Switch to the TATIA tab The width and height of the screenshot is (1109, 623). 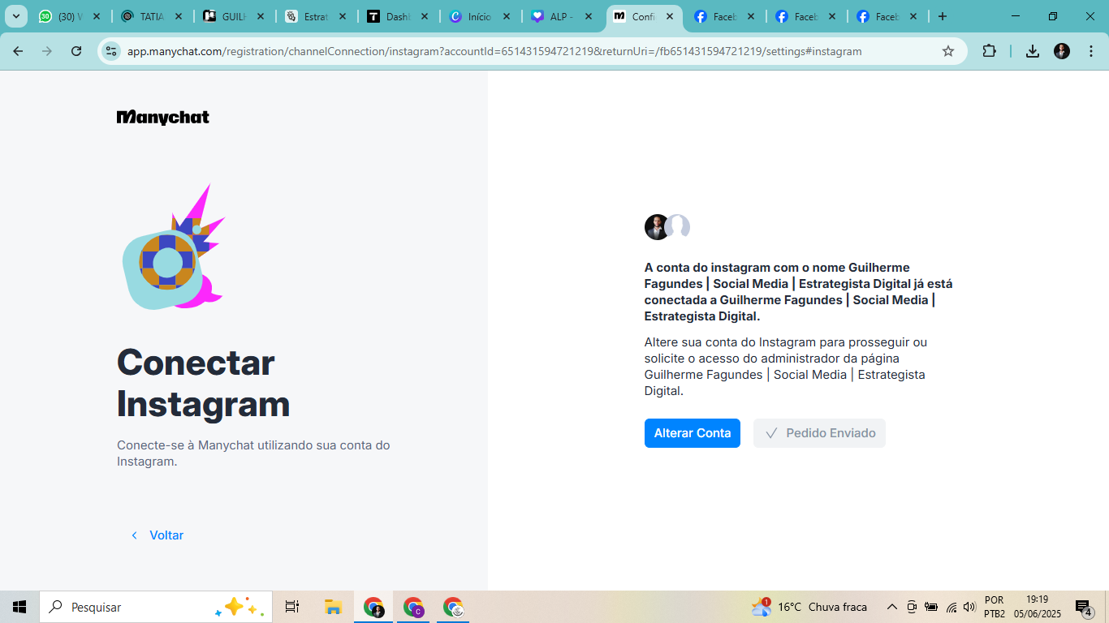pos(152,16)
